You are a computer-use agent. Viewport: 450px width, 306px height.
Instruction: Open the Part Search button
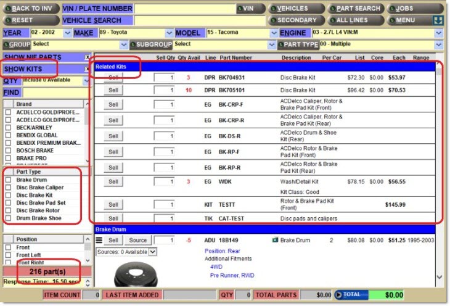pyautogui.click(x=356, y=9)
